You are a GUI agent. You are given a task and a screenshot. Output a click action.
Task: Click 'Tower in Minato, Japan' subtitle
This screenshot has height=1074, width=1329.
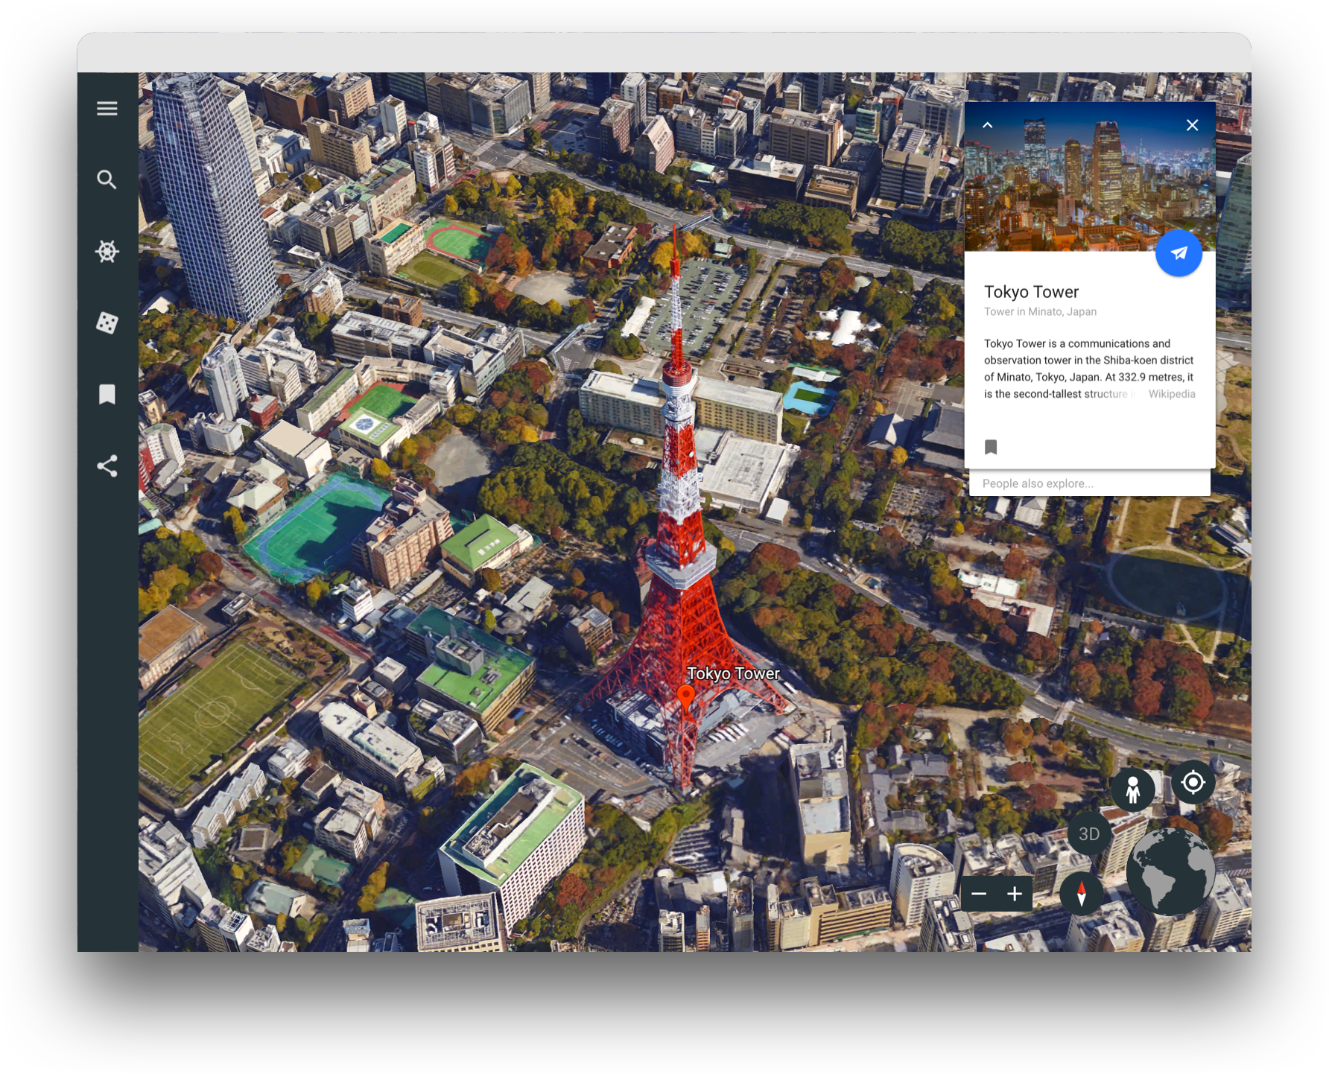tap(1040, 312)
